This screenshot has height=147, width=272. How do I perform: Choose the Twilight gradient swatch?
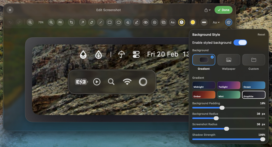tap(229, 85)
